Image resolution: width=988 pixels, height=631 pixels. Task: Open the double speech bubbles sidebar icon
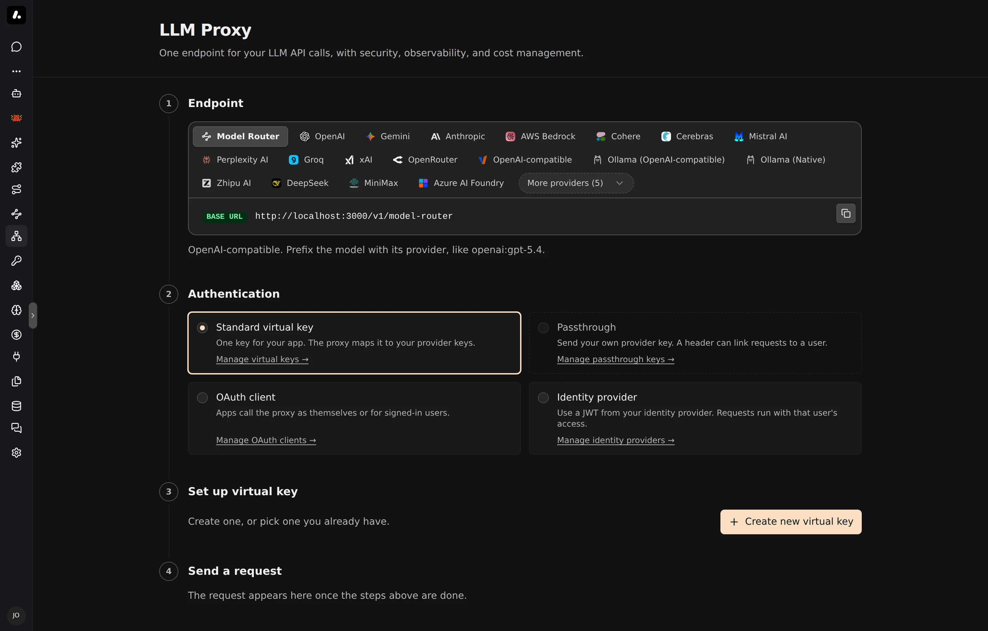click(x=16, y=428)
